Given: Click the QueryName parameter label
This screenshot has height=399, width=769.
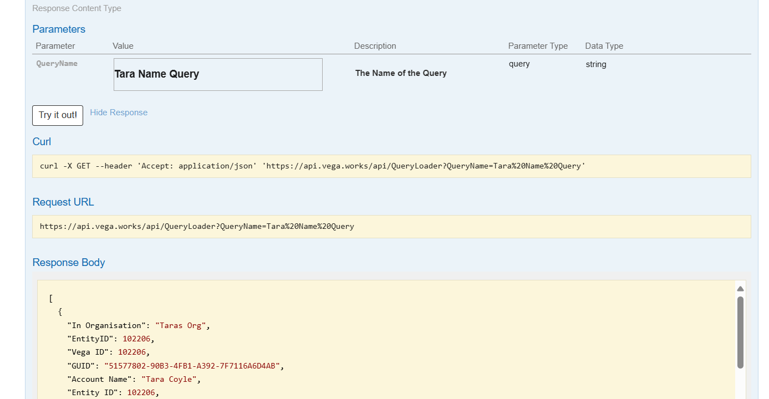Looking at the screenshot, I should (57, 64).
